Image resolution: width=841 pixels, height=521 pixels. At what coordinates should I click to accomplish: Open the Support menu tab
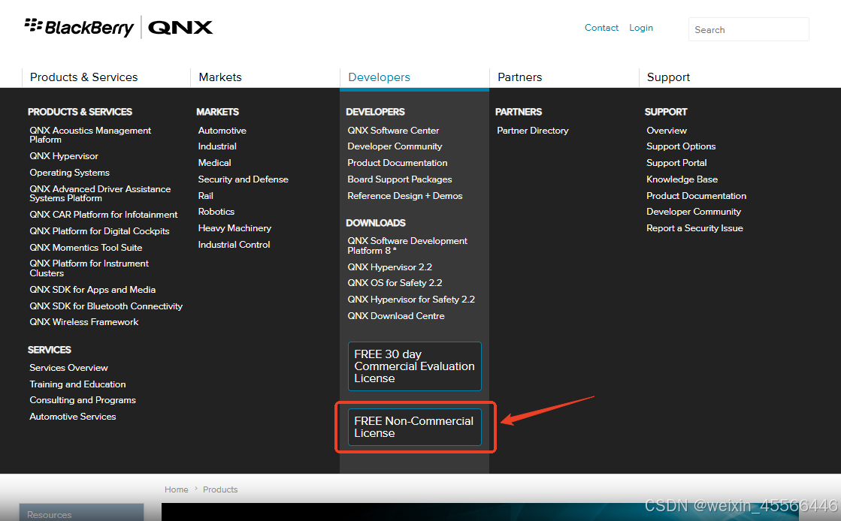pos(668,77)
